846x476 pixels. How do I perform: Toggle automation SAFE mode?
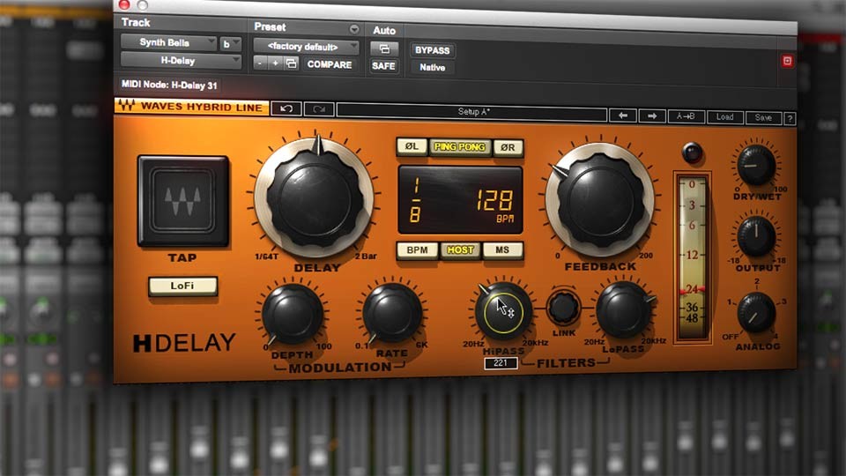pos(383,66)
